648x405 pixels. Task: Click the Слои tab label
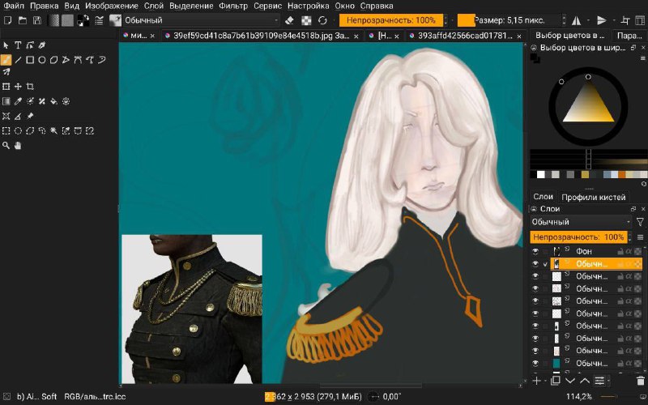click(x=543, y=197)
